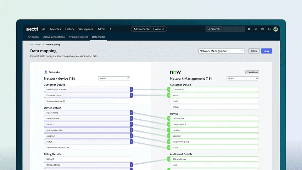This screenshot has width=302, height=170.
Task: Open the Workspaces menu
Action: click(86, 29)
